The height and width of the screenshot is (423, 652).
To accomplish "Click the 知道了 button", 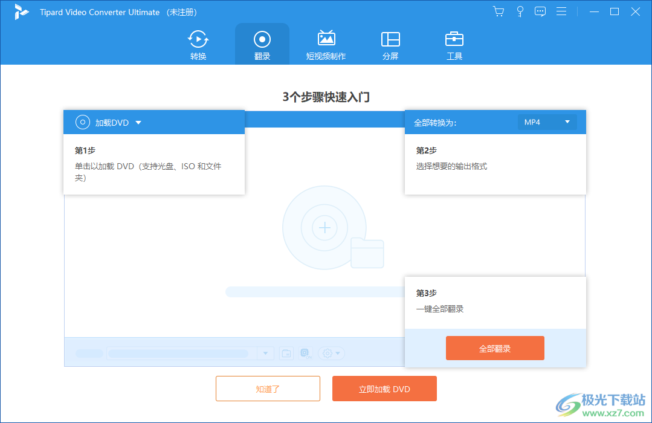I will coord(268,389).
